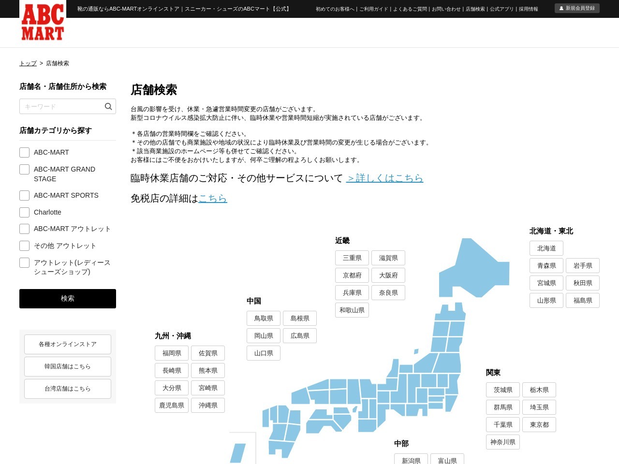
Task: Select 埼玉県 prefecture button
Action: pyautogui.click(x=539, y=407)
